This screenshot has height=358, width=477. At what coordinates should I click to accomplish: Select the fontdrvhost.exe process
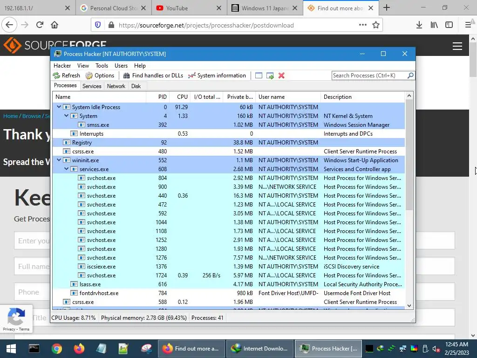(229, 293)
